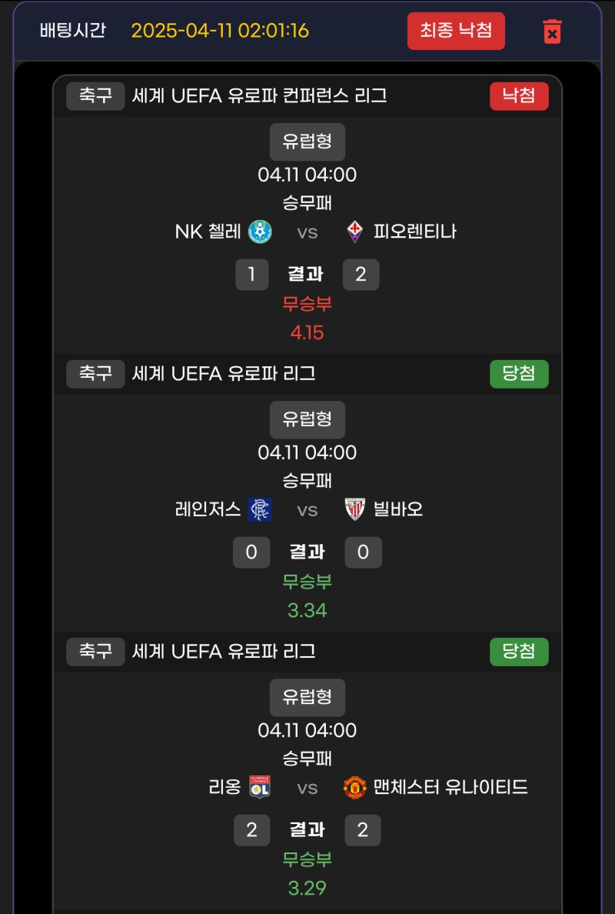The height and width of the screenshot is (914, 615).
Task: Select the 축구 tag on Conference League bet
Action: (x=95, y=96)
